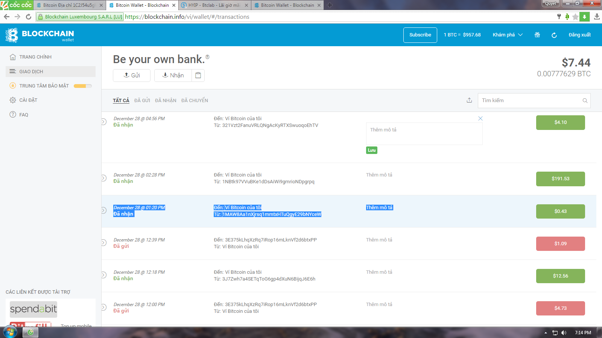Screen dimensions: 602x338
Task: Open CÀI ĐẶT settings page
Action: click(50, 100)
